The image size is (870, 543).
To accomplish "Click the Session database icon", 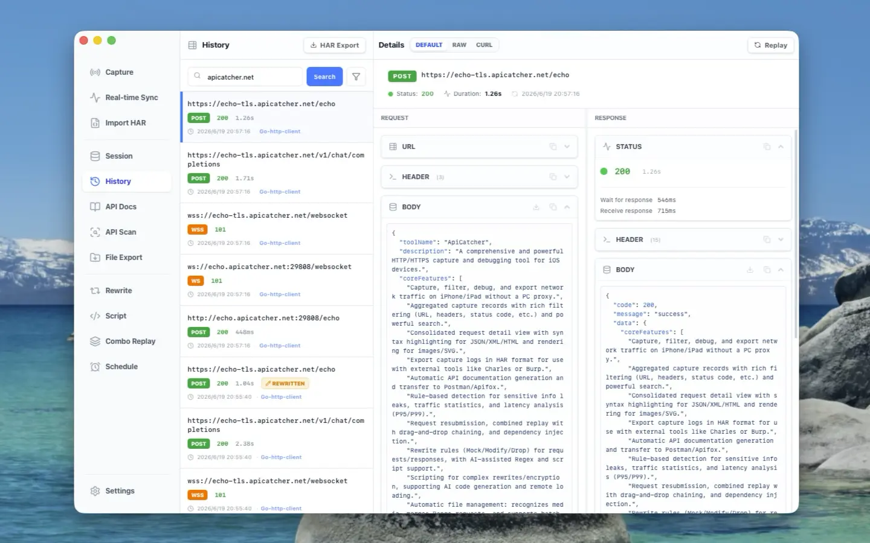I will click(95, 156).
